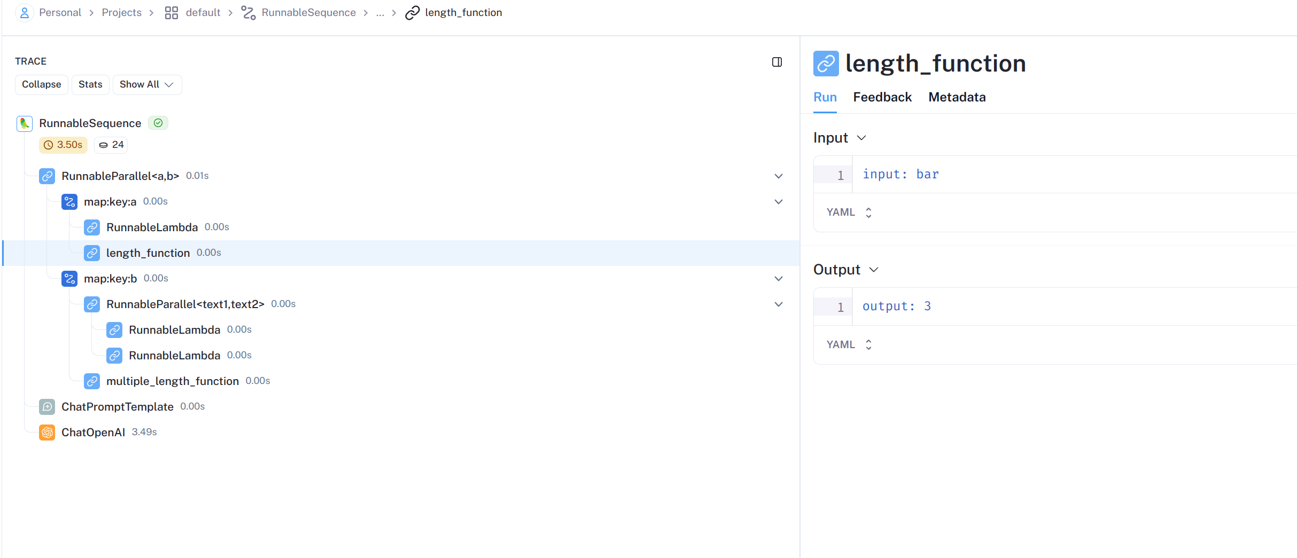Open the Show All dropdown
Viewport: 1297px width, 558px height.
[x=147, y=85]
